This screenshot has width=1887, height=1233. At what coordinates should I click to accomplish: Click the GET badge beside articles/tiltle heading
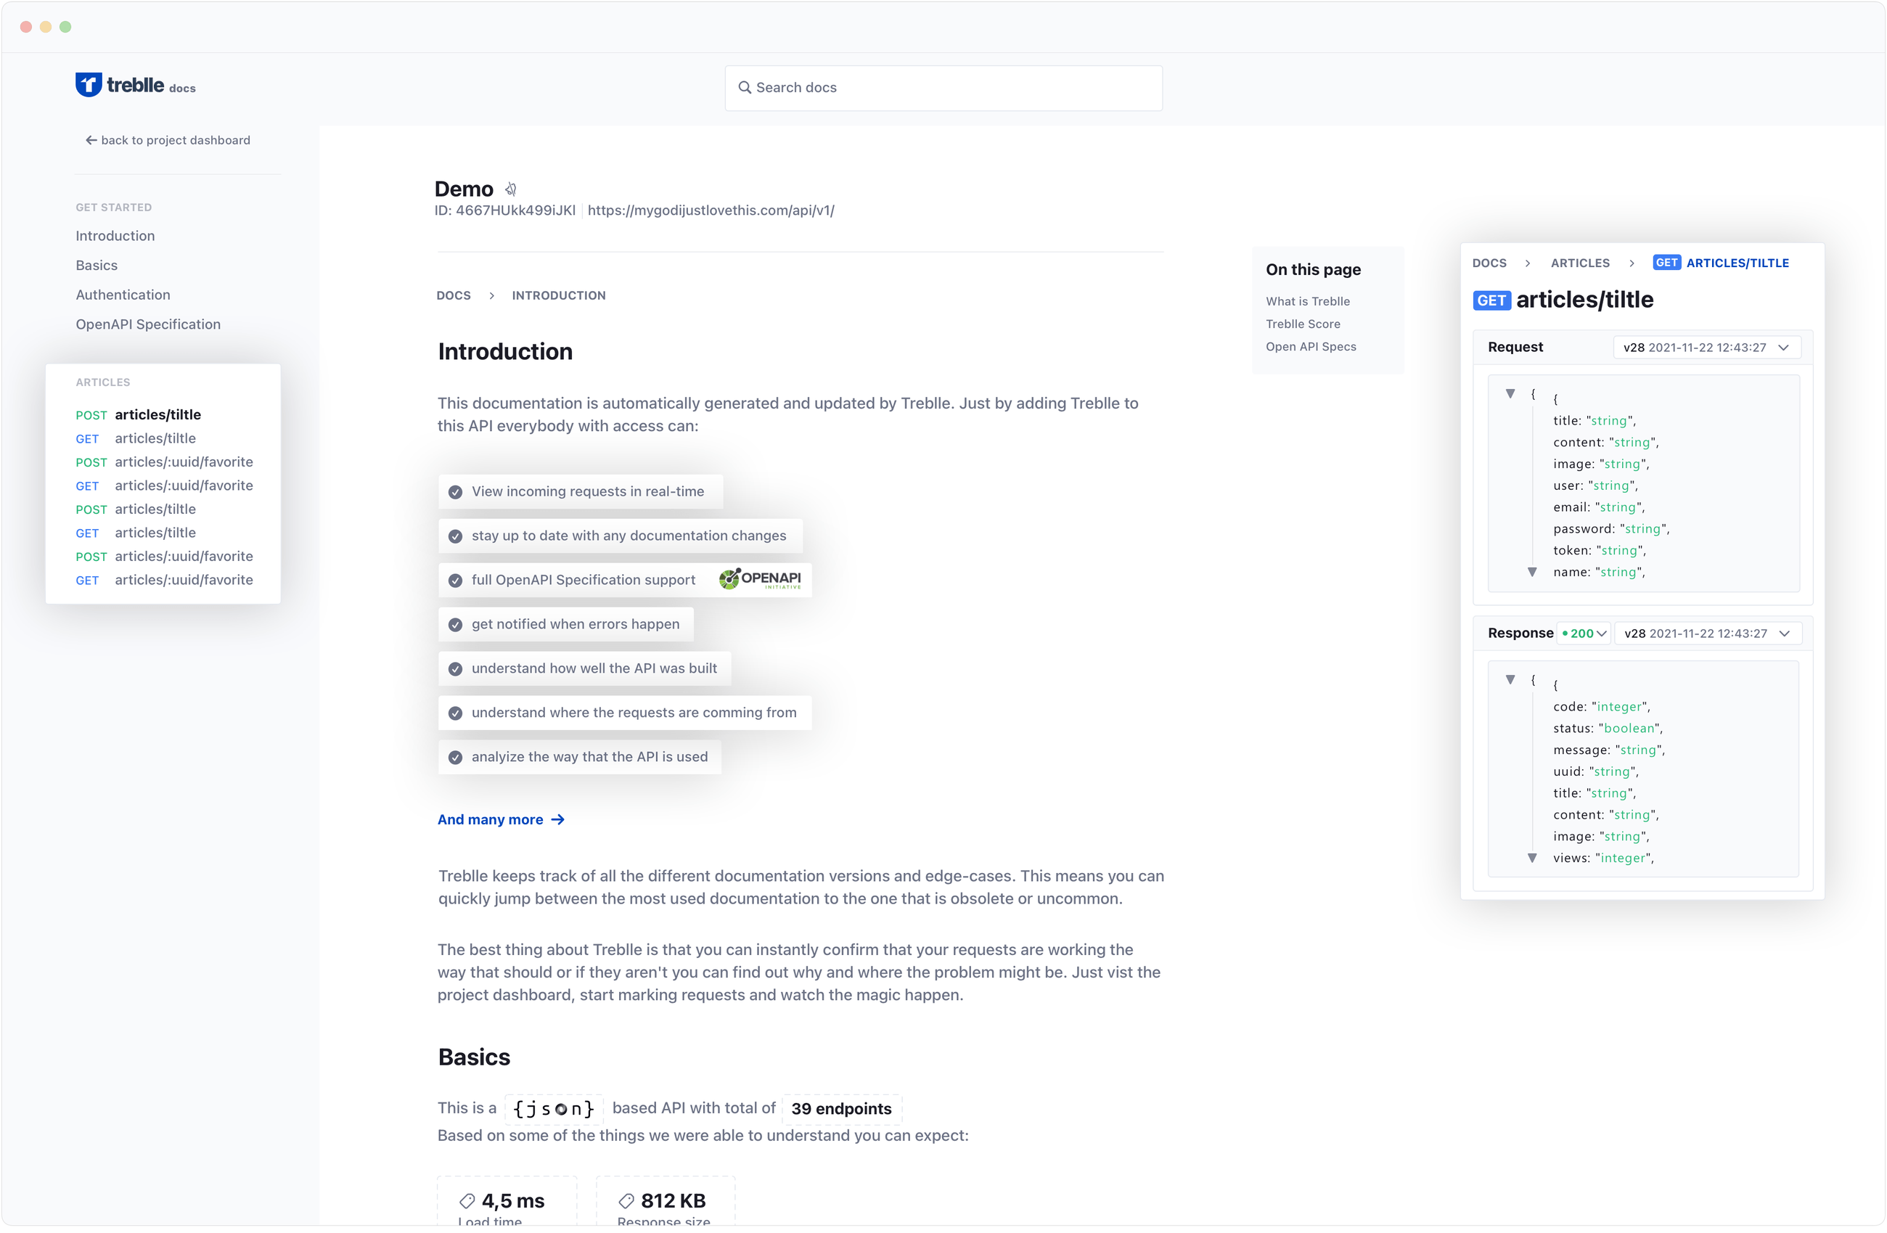(1491, 300)
